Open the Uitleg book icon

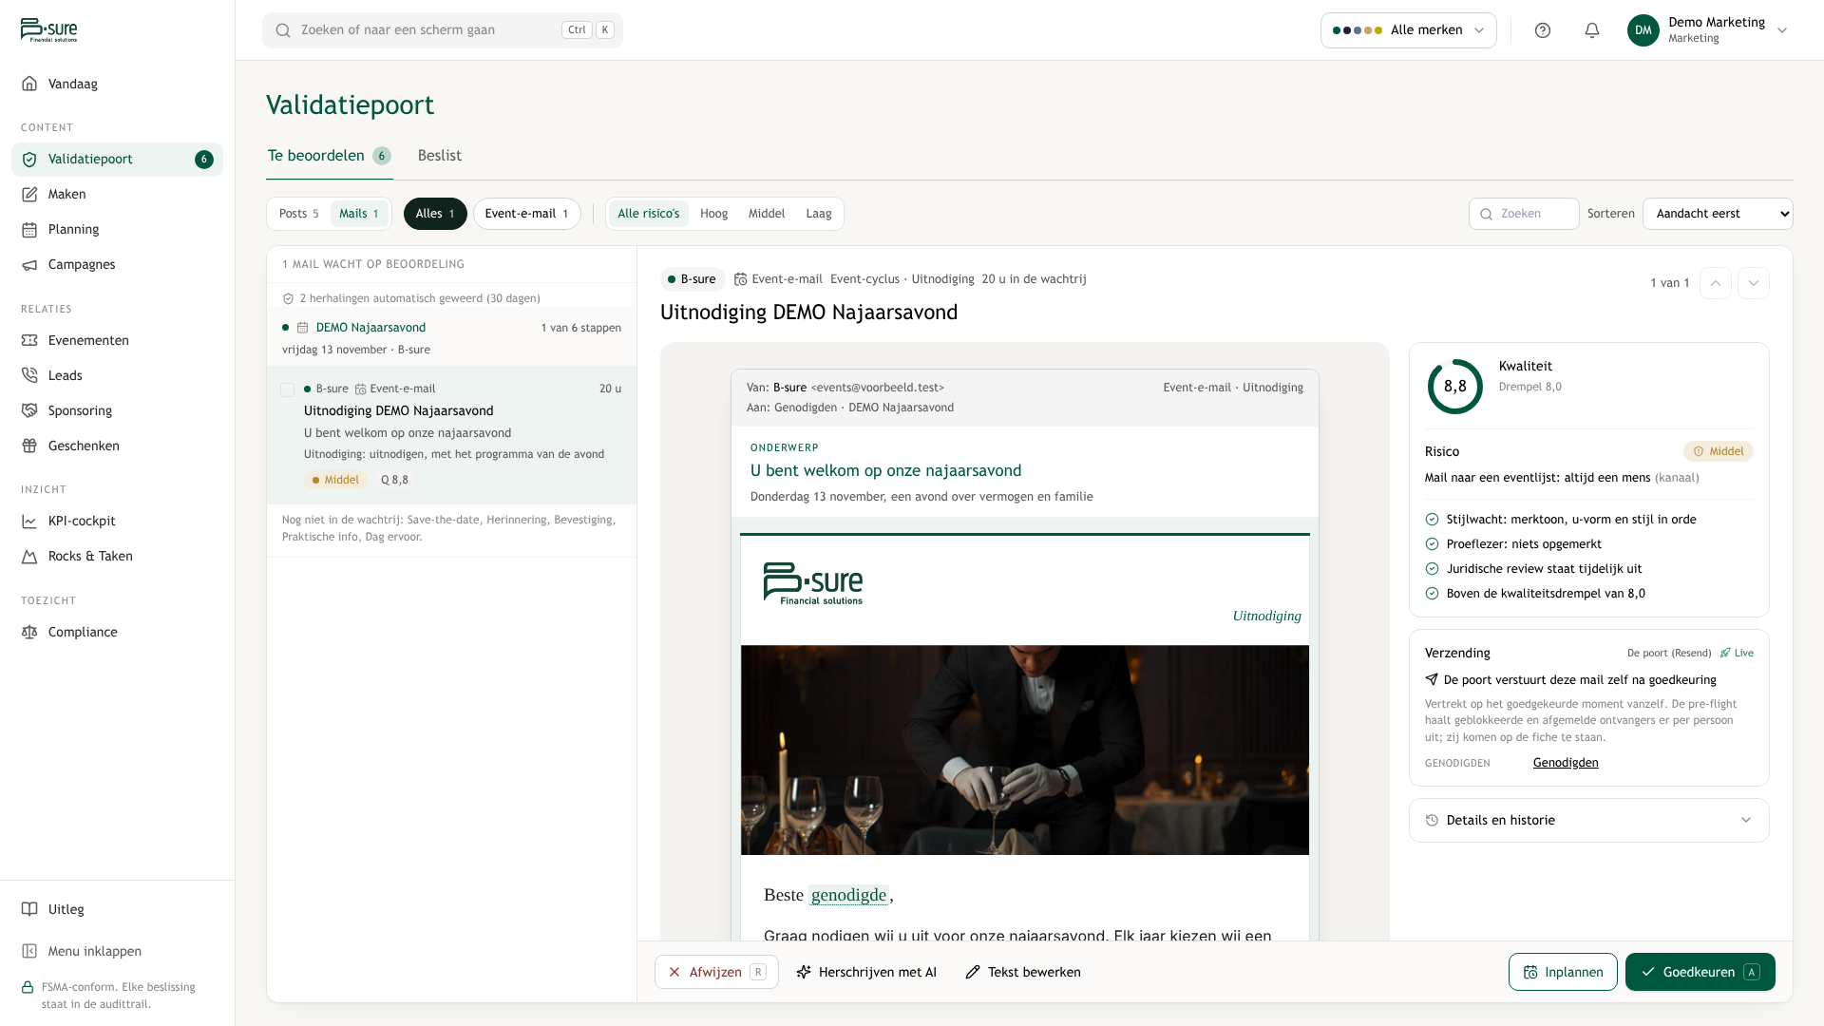point(29,909)
